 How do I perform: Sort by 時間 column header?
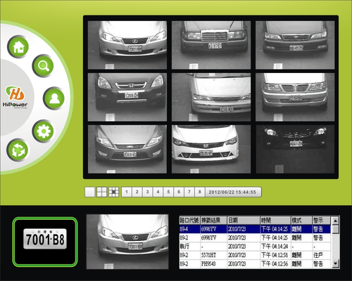coord(275,220)
